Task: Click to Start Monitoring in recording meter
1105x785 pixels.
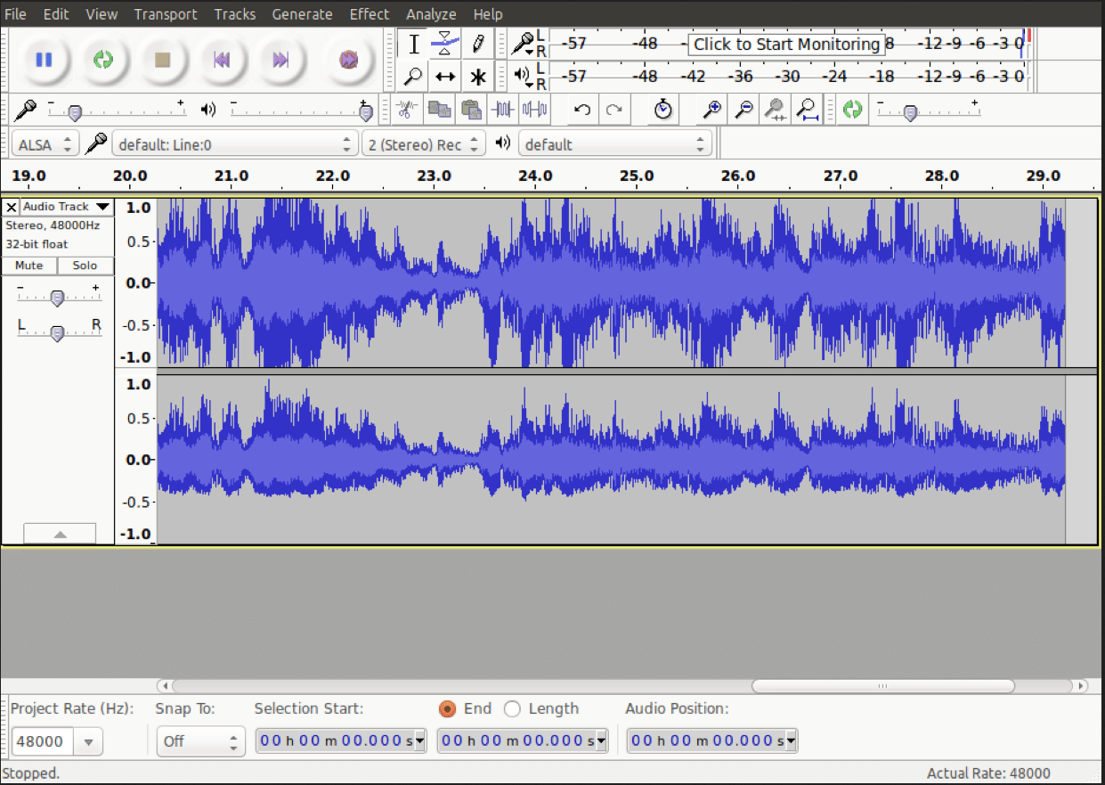Action: [786, 44]
